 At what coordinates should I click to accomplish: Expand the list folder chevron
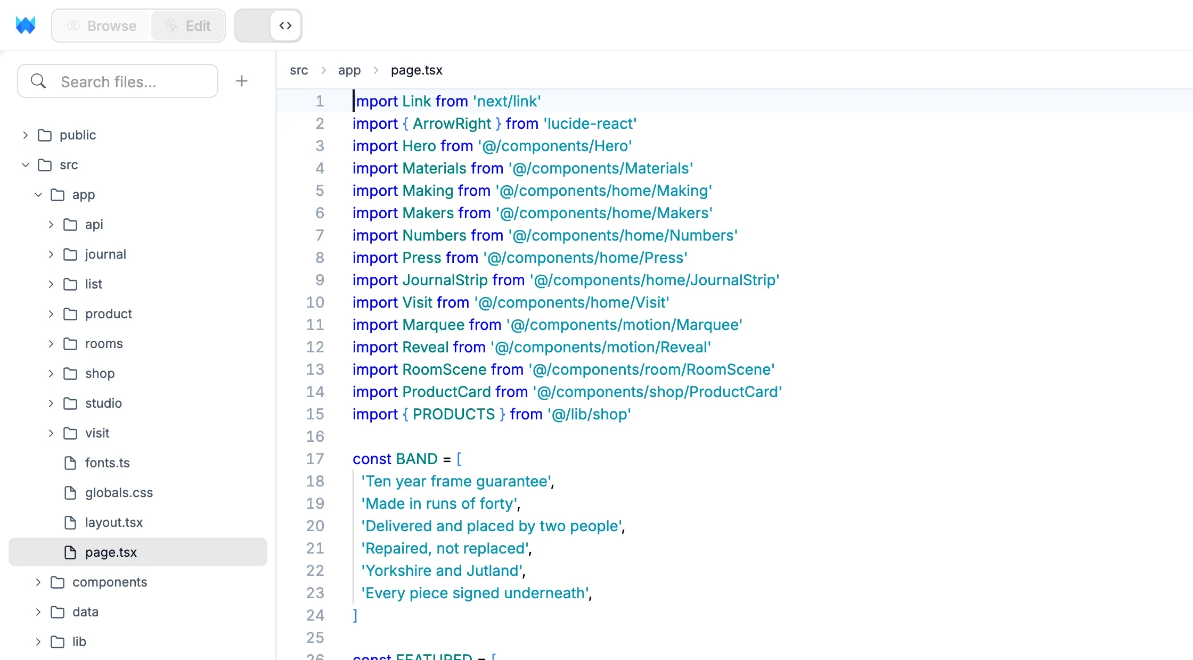[51, 284]
